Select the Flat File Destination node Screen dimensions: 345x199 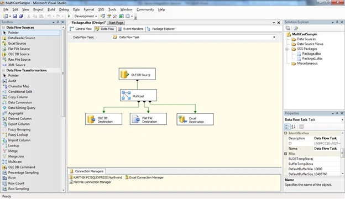pyautogui.click(x=148, y=119)
